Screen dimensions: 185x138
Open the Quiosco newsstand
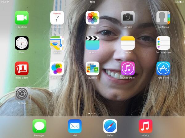coord(92,68)
